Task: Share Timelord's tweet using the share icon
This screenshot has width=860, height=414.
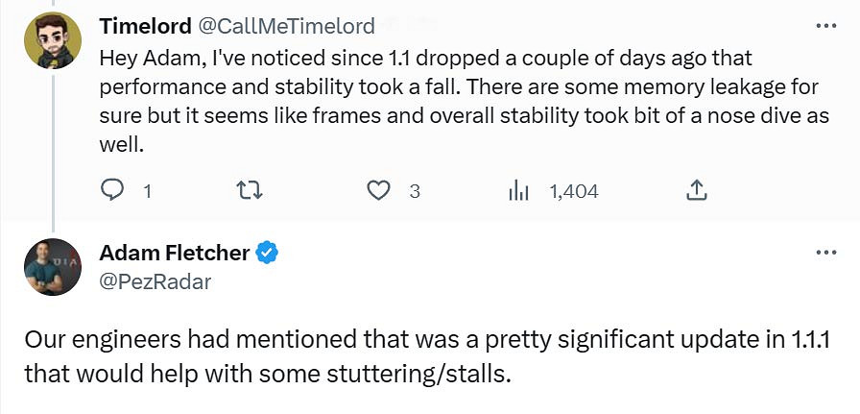Action: 697,190
